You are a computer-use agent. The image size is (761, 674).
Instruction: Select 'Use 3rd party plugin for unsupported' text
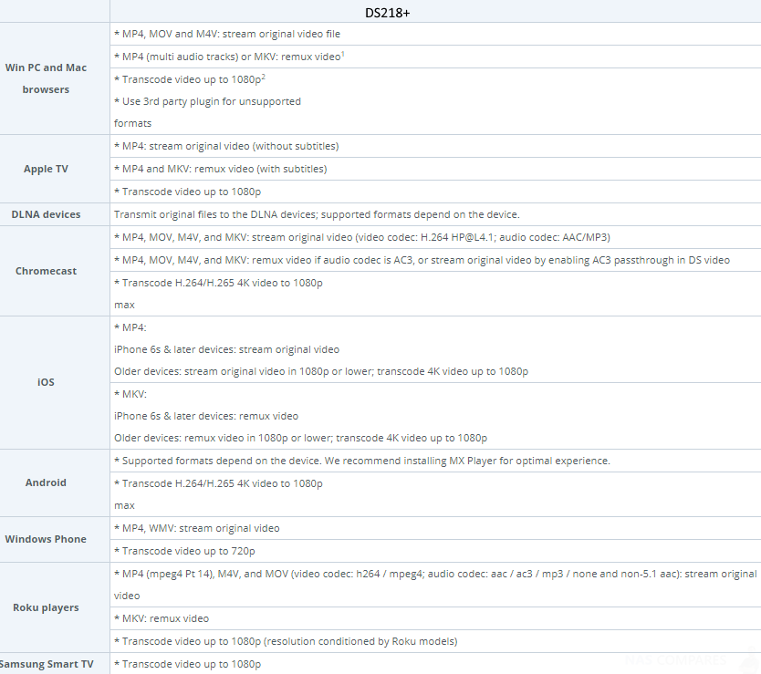pos(208,101)
